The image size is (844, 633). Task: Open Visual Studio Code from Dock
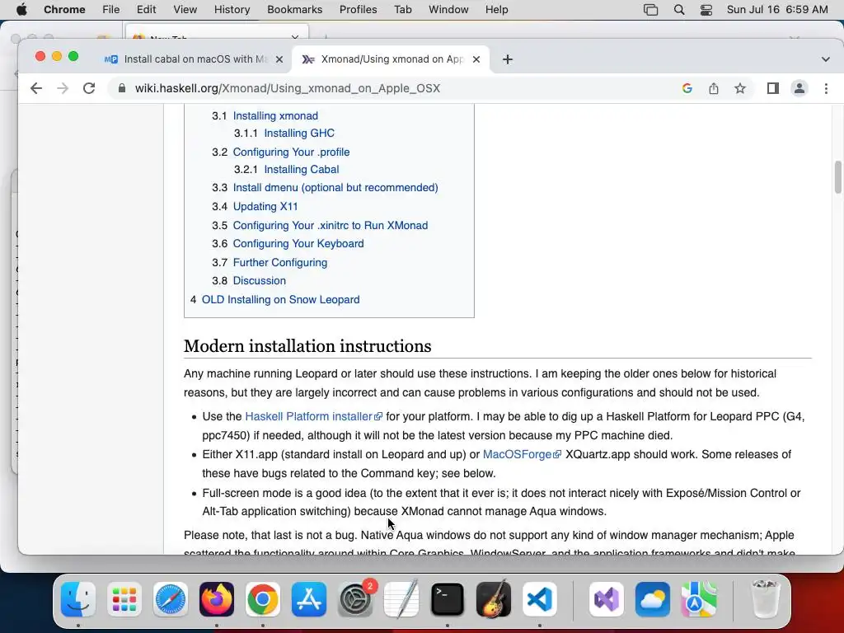click(x=540, y=599)
